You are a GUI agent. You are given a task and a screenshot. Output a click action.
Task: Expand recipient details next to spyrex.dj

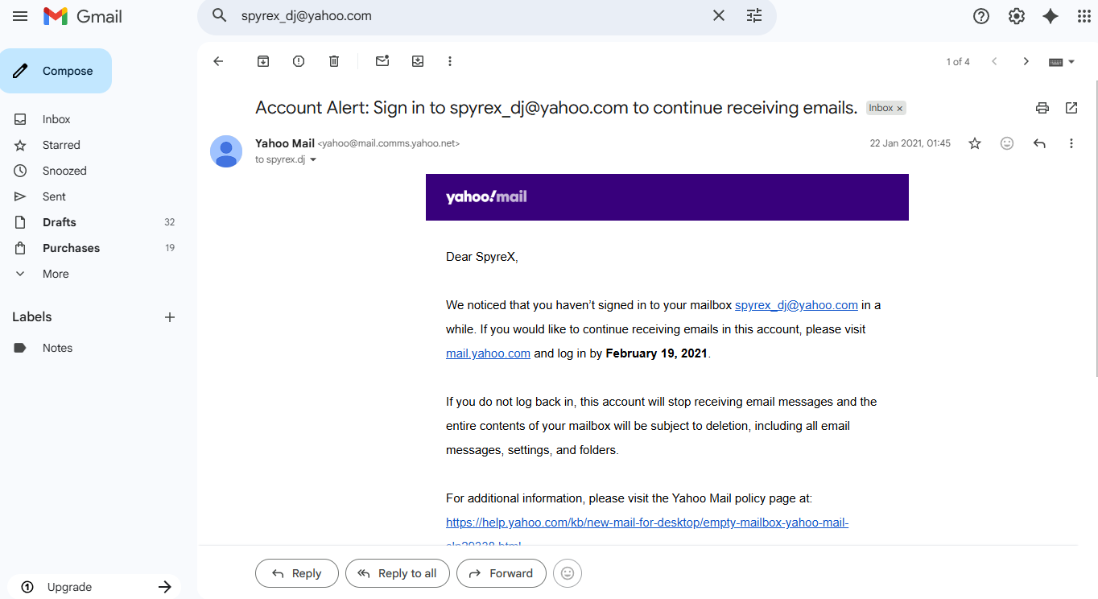(x=313, y=159)
